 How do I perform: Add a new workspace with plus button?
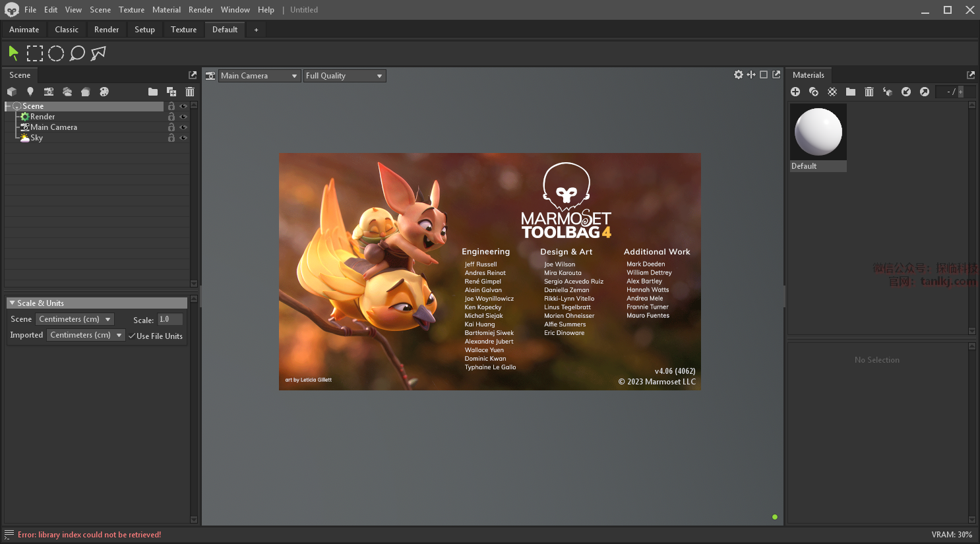pos(256,30)
